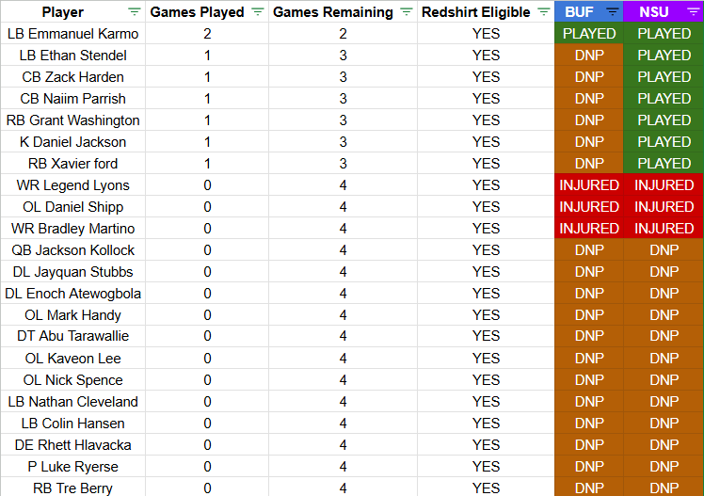The height and width of the screenshot is (496, 704).
Task: Open the Games Played filter icon
Action: [257, 12]
